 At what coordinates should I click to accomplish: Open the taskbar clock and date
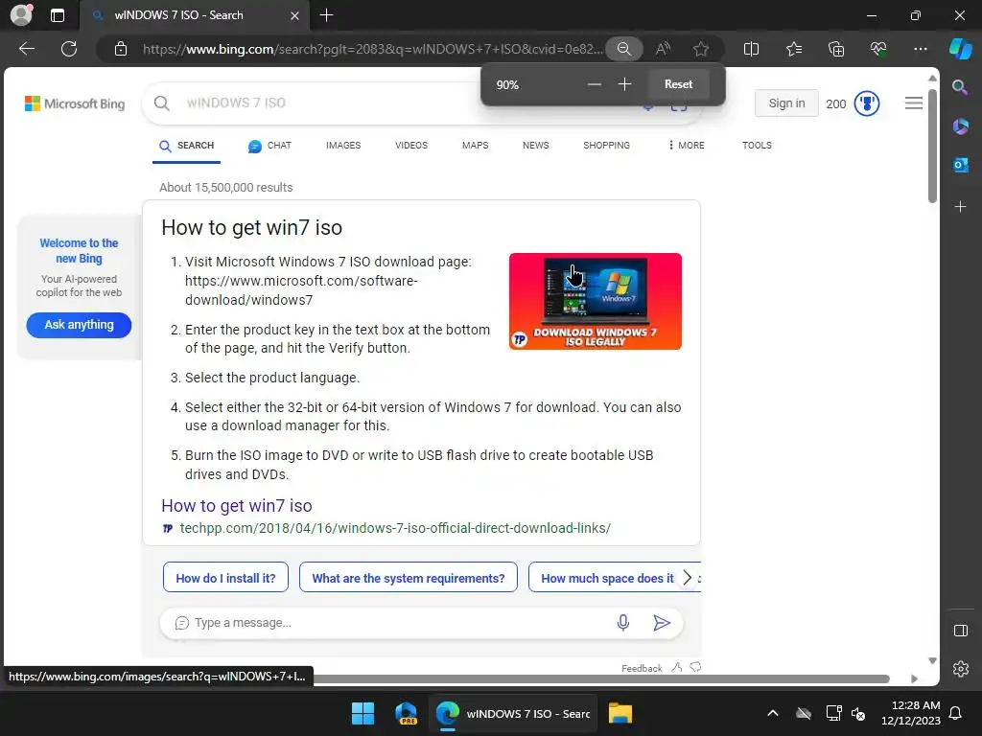point(910,713)
